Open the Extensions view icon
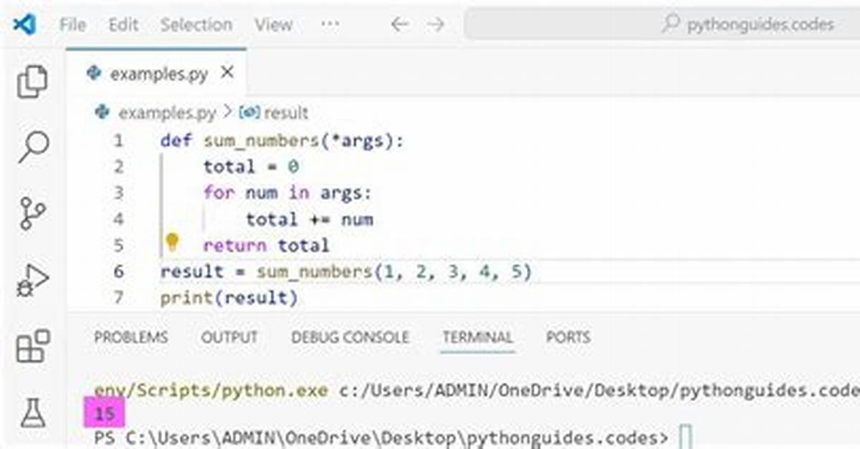Viewport: 860px width, 449px height. [32, 346]
